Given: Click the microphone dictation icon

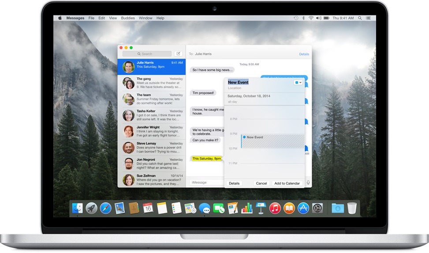Looking at the screenshot, I should [x=308, y=182].
